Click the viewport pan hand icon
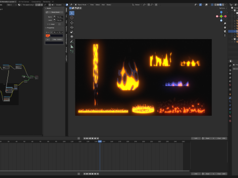The height and width of the screenshot is (178, 238). [225, 28]
